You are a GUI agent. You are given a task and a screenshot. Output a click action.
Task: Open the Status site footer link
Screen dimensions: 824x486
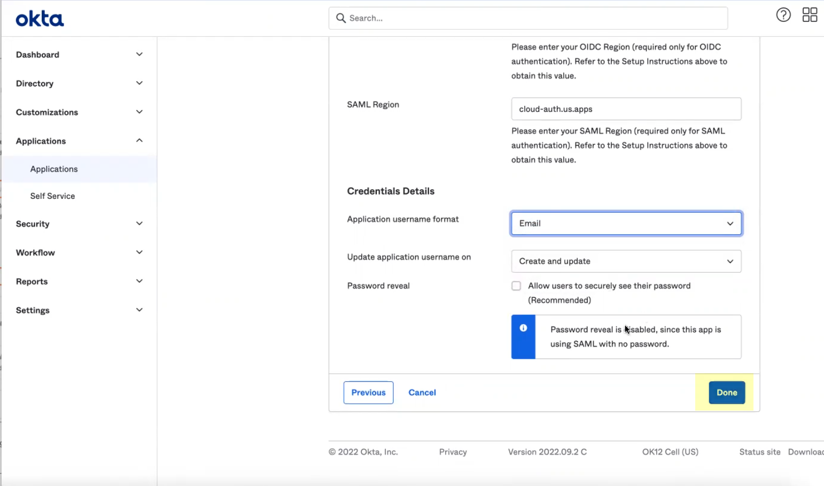(x=760, y=452)
